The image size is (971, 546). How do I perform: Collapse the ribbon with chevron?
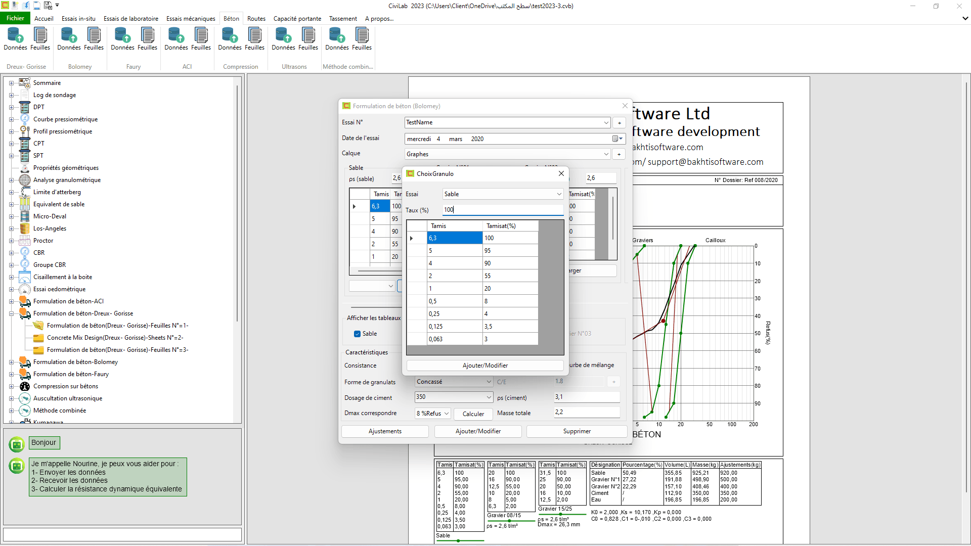pos(965,18)
